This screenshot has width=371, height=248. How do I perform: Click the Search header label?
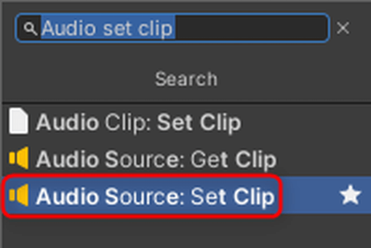[186, 78]
